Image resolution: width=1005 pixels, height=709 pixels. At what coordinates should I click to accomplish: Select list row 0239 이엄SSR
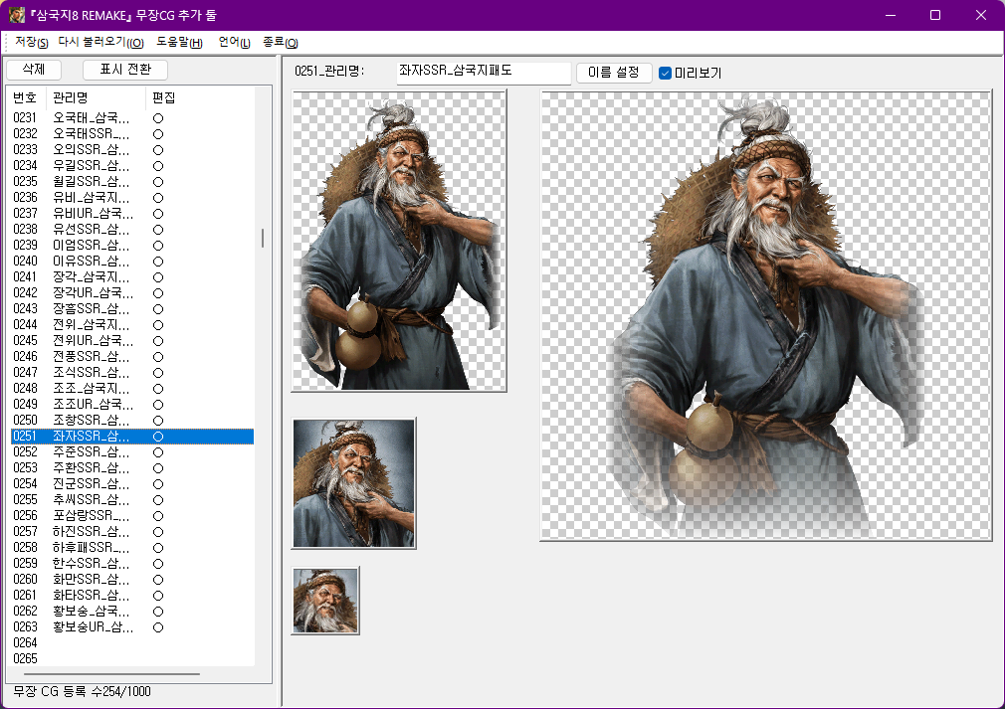(132, 246)
